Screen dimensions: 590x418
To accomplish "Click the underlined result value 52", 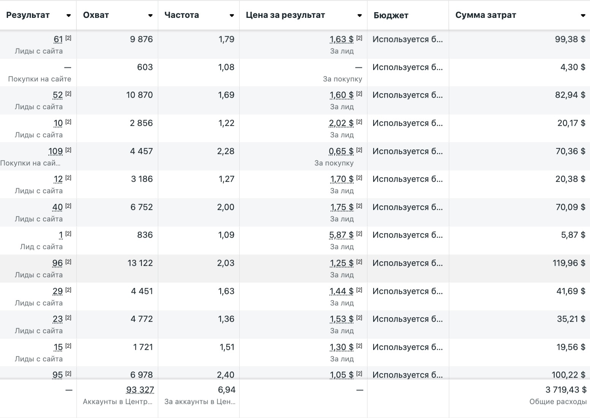I will (x=58, y=95).
